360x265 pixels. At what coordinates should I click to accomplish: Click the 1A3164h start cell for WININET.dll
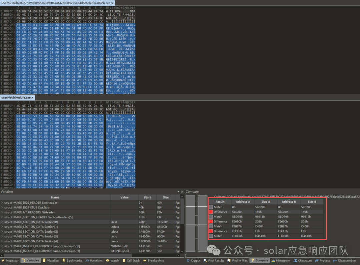(x=147, y=246)
